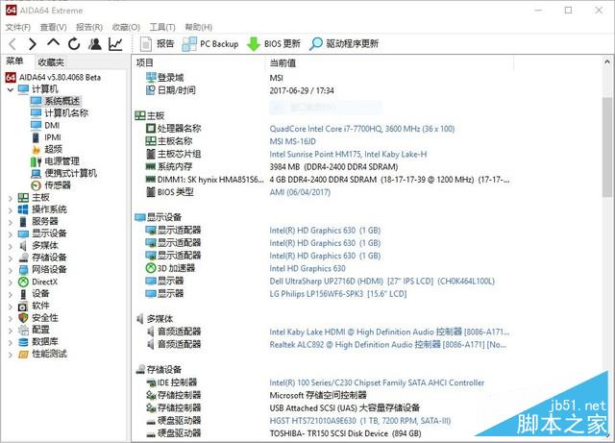The image size is (615, 443).
Task: Open Intel Sunrise Point HM175 link
Action: pos(348,154)
